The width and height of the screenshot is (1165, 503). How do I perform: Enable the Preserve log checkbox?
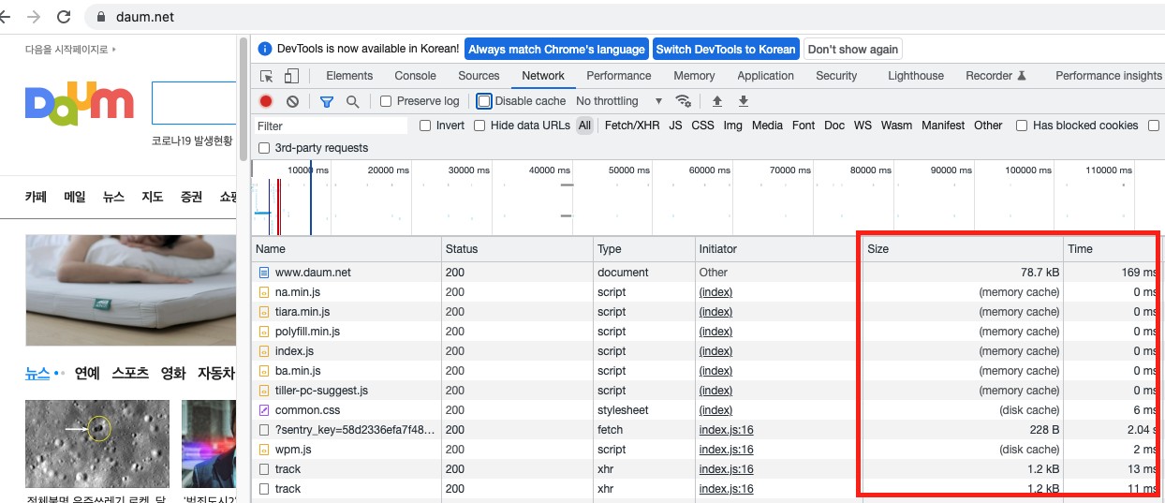pos(386,101)
